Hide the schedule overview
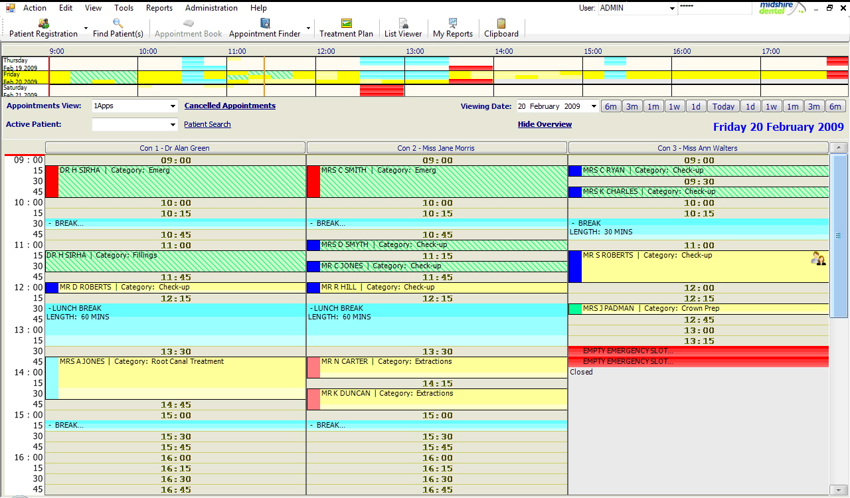Screen dimensions: 850x498 point(545,124)
